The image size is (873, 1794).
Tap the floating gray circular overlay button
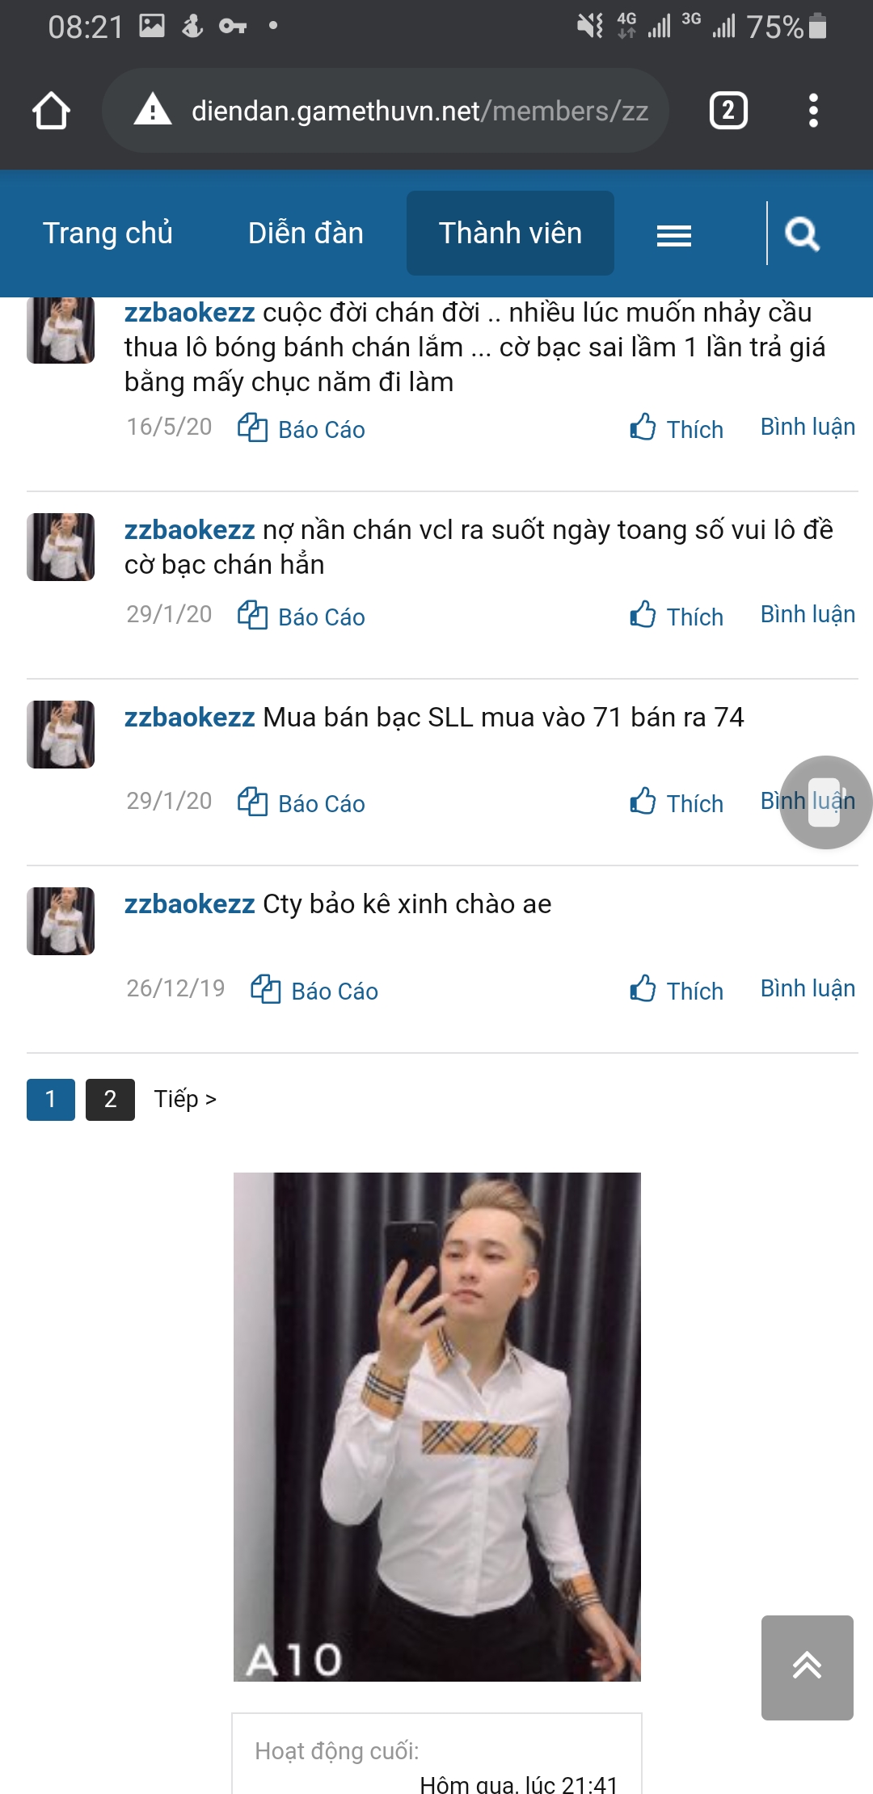tap(825, 802)
